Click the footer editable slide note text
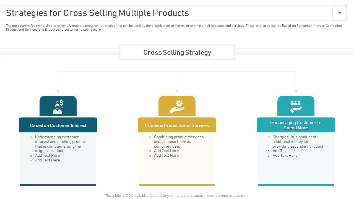354x199 pixels. click(177, 195)
